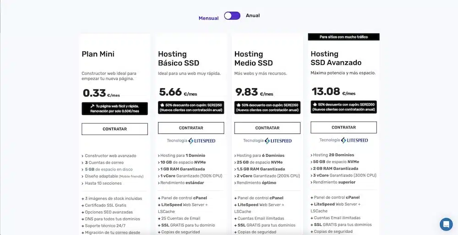Image resolution: width=458 pixels, height=235 pixels.
Task: Click the 'Para sitios con mucho tráfico' badge
Action: [343, 37]
